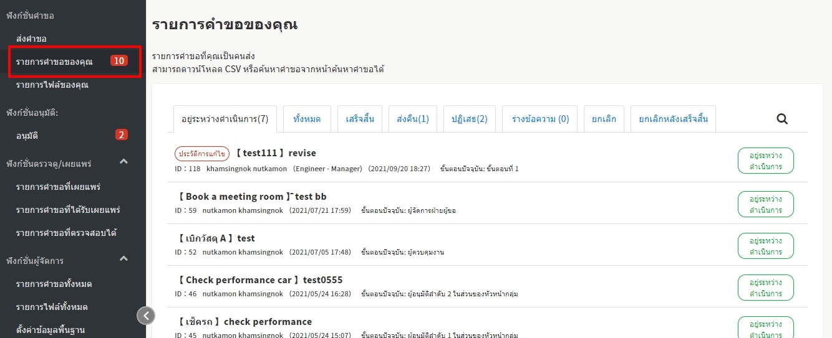The height and width of the screenshot is (338, 832).
Task: Open the Book a meeting room request
Action: pyautogui.click(x=252, y=197)
